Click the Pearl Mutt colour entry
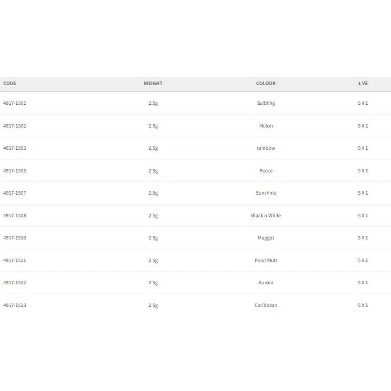391x391 pixels. (x=266, y=260)
